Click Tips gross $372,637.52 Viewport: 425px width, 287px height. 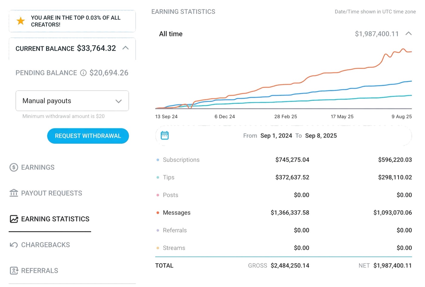[x=292, y=177]
